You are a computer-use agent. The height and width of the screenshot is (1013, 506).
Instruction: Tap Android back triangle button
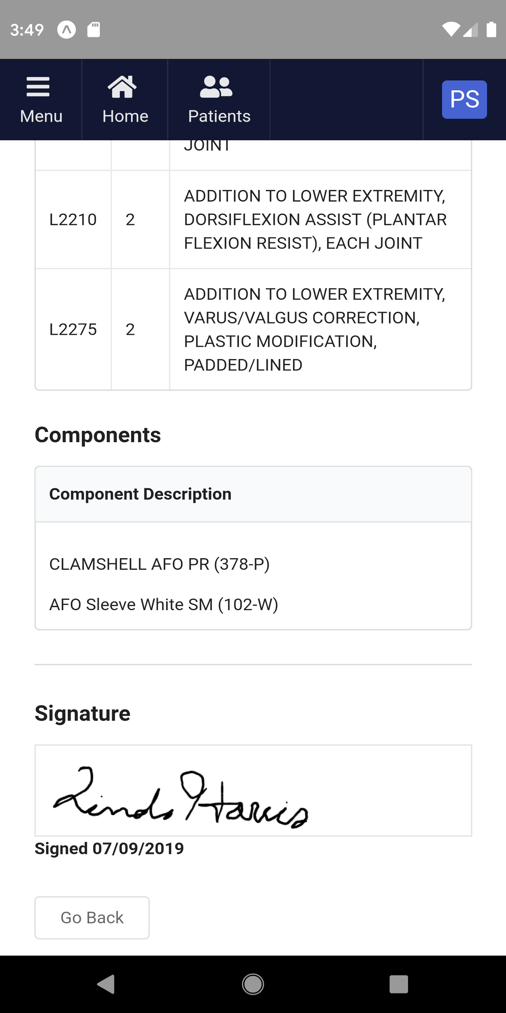pos(106,984)
